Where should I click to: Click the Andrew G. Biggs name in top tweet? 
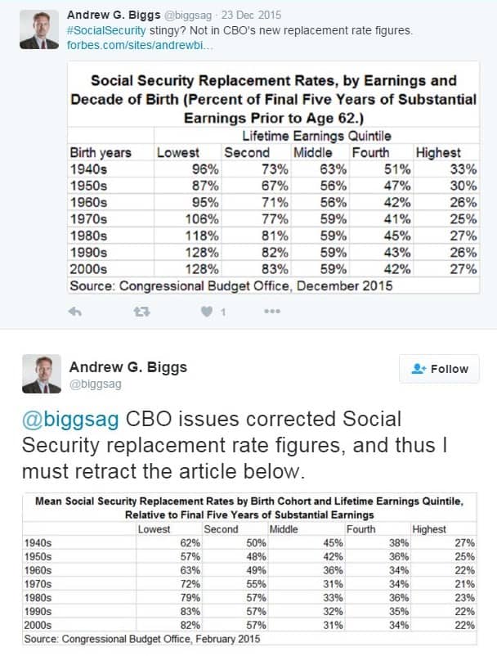tap(114, 15)
